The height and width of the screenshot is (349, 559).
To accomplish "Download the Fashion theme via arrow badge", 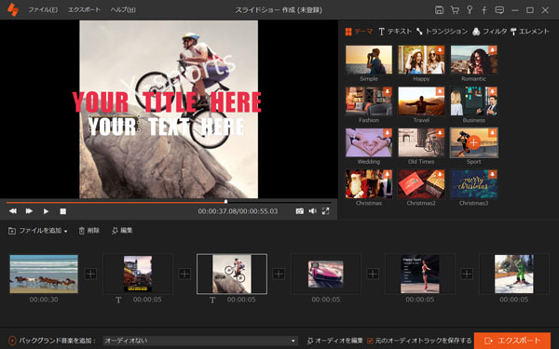I will pyautogui.click(x=388, y=91).
